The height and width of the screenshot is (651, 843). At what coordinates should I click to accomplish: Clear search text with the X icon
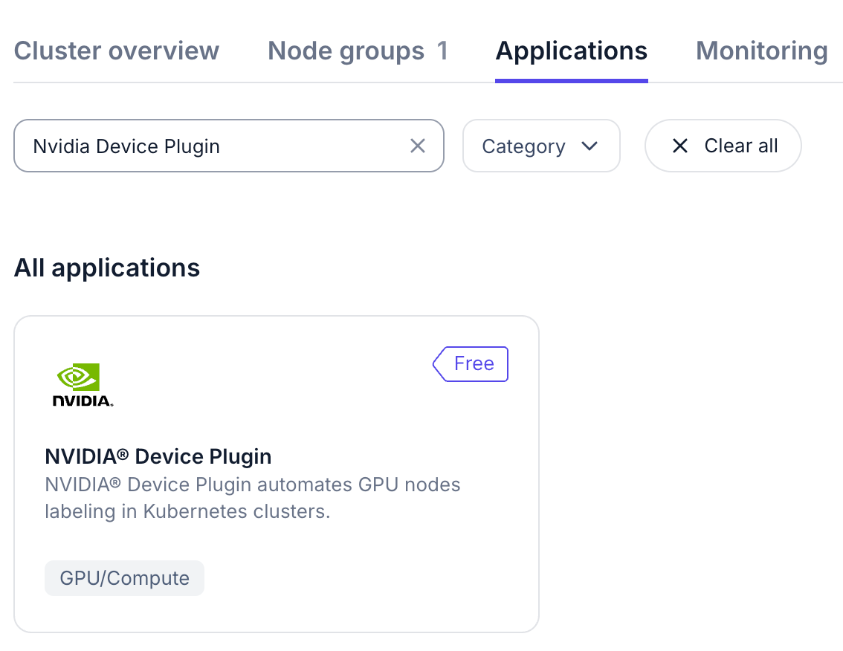(418, 146)
